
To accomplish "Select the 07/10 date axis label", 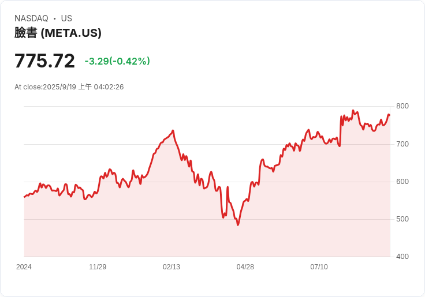I will [319, 267].
